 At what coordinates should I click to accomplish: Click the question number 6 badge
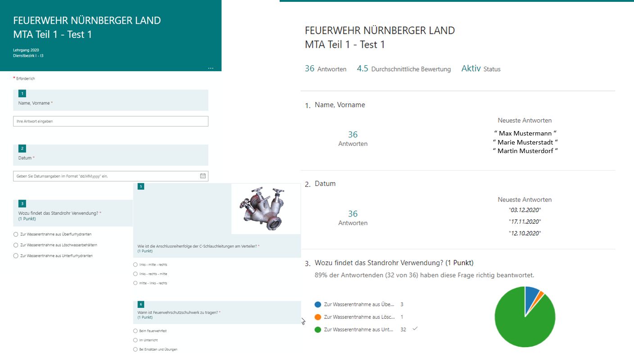click(141, 305)
